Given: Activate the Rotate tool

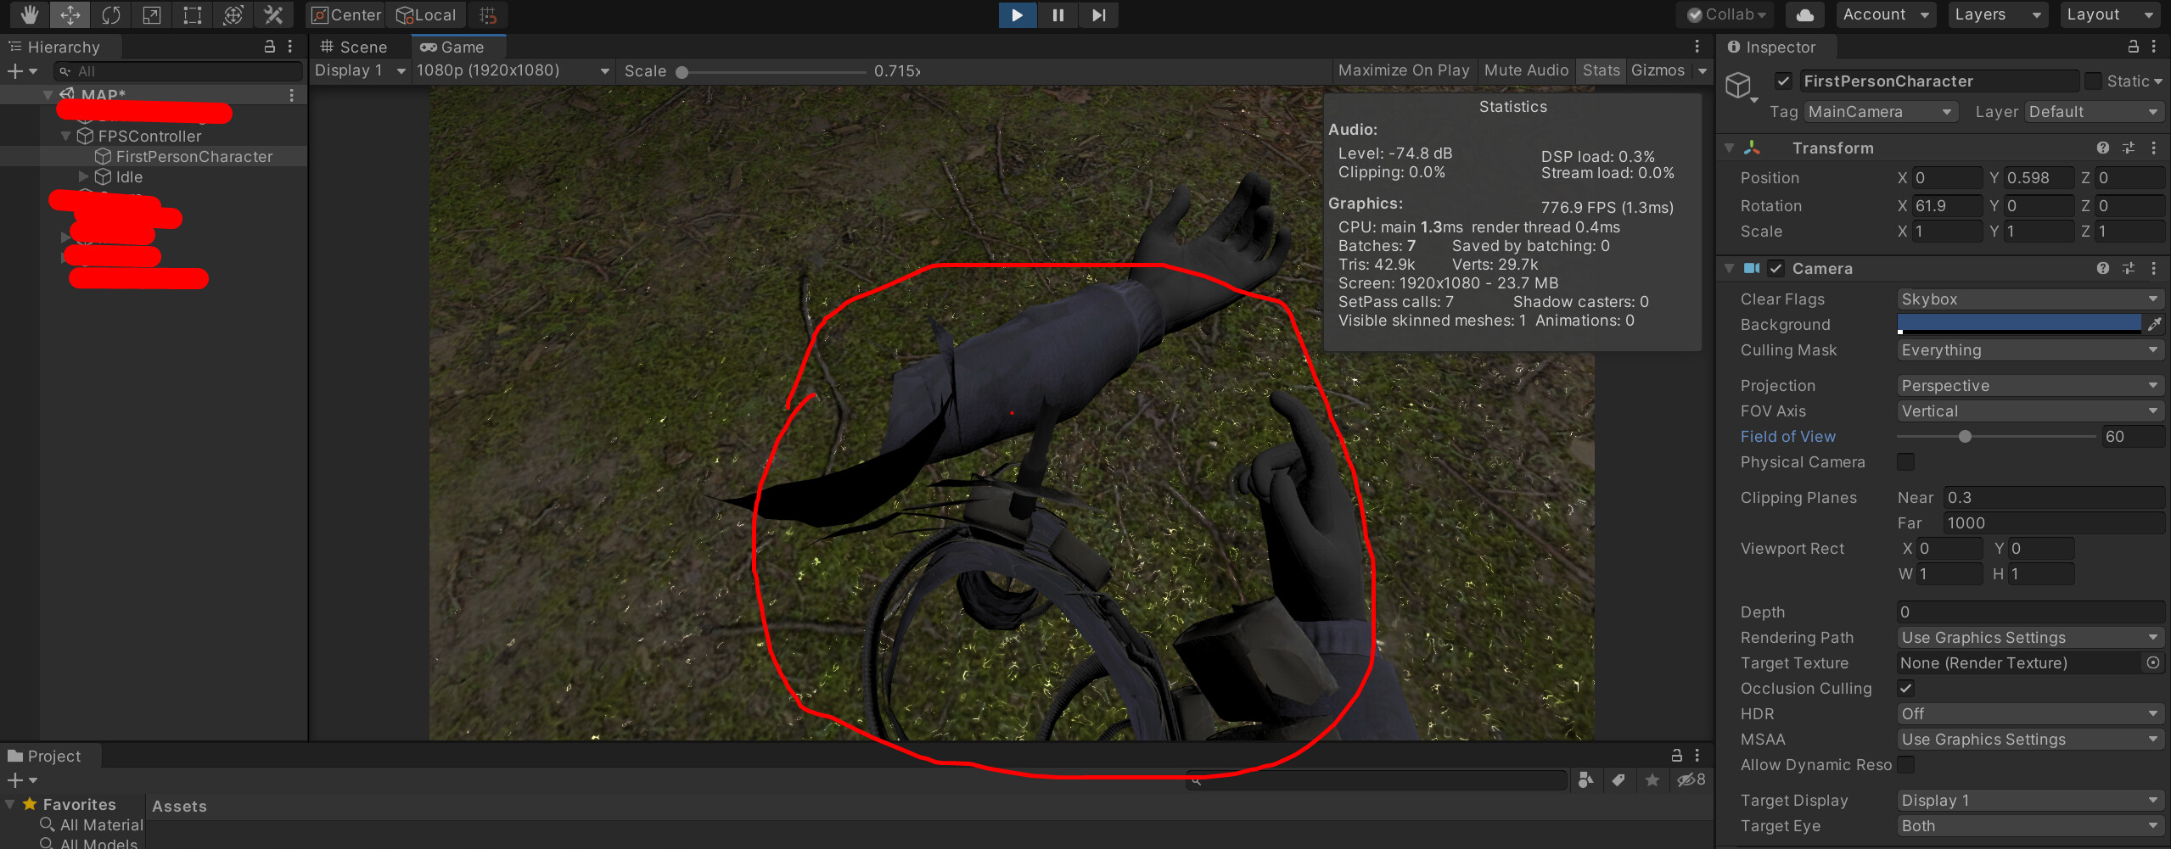Looking at the screenshot, I should (110, 14).
